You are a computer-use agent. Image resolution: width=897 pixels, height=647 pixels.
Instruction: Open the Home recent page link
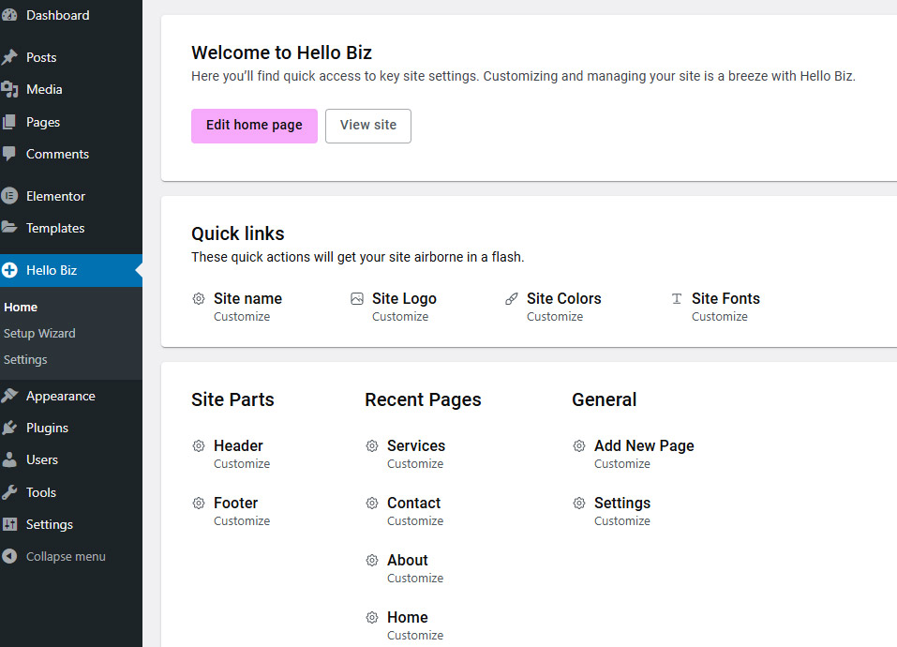[x=408, y=617]
